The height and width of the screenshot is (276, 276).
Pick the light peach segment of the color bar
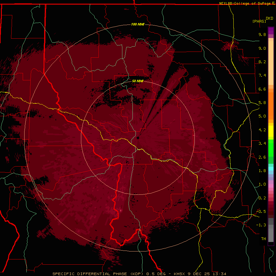pos(271,63)
